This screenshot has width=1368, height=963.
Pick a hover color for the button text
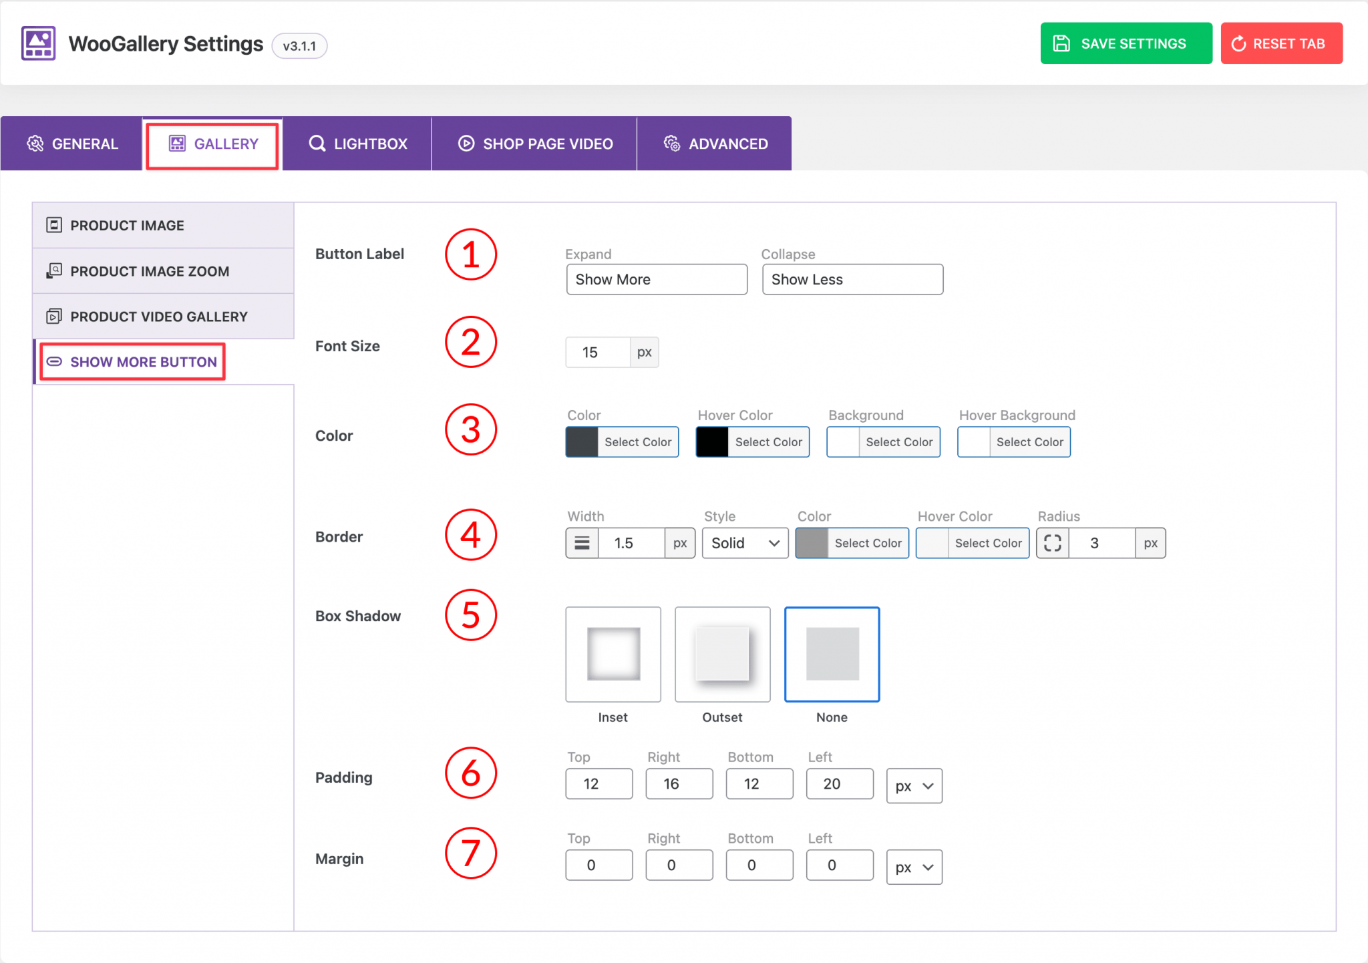pyautogui.click(x=752, y=441)
